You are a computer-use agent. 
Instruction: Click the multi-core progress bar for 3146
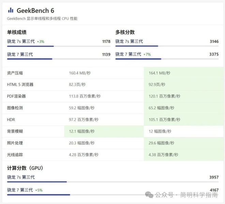point(167,46)
